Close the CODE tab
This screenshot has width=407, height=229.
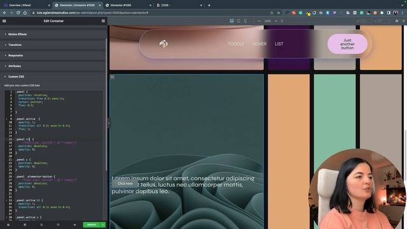[201, 5]
